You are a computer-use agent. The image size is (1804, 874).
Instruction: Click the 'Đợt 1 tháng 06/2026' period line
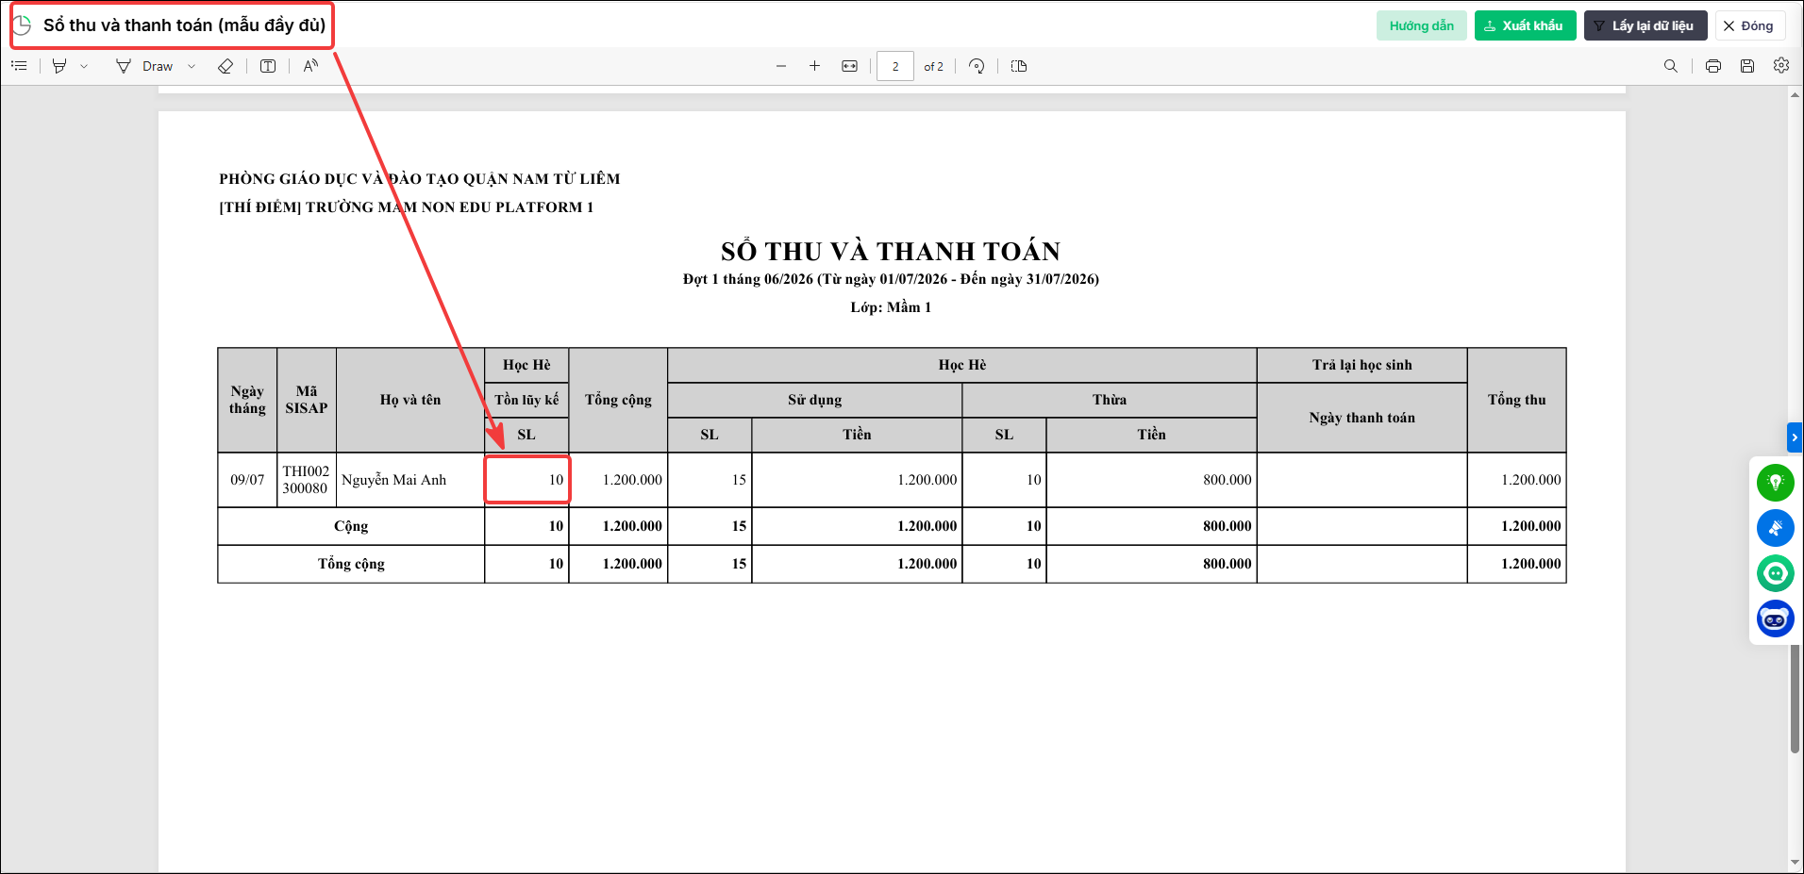pos(891,279)
